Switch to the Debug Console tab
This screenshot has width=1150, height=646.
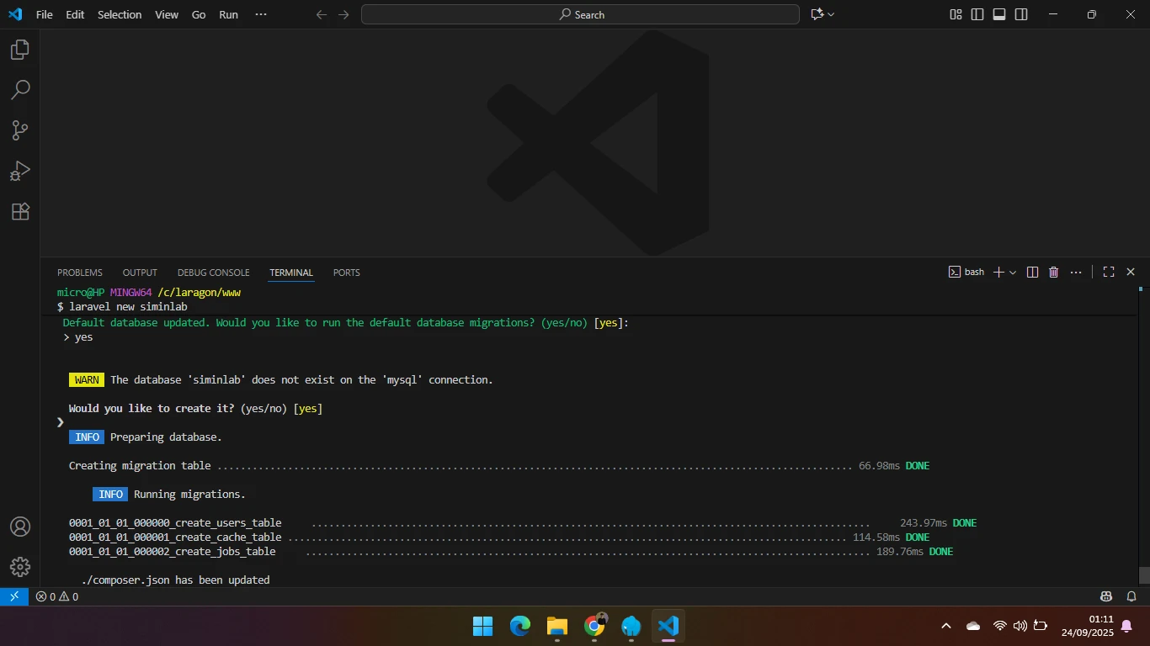click(213, 273)
